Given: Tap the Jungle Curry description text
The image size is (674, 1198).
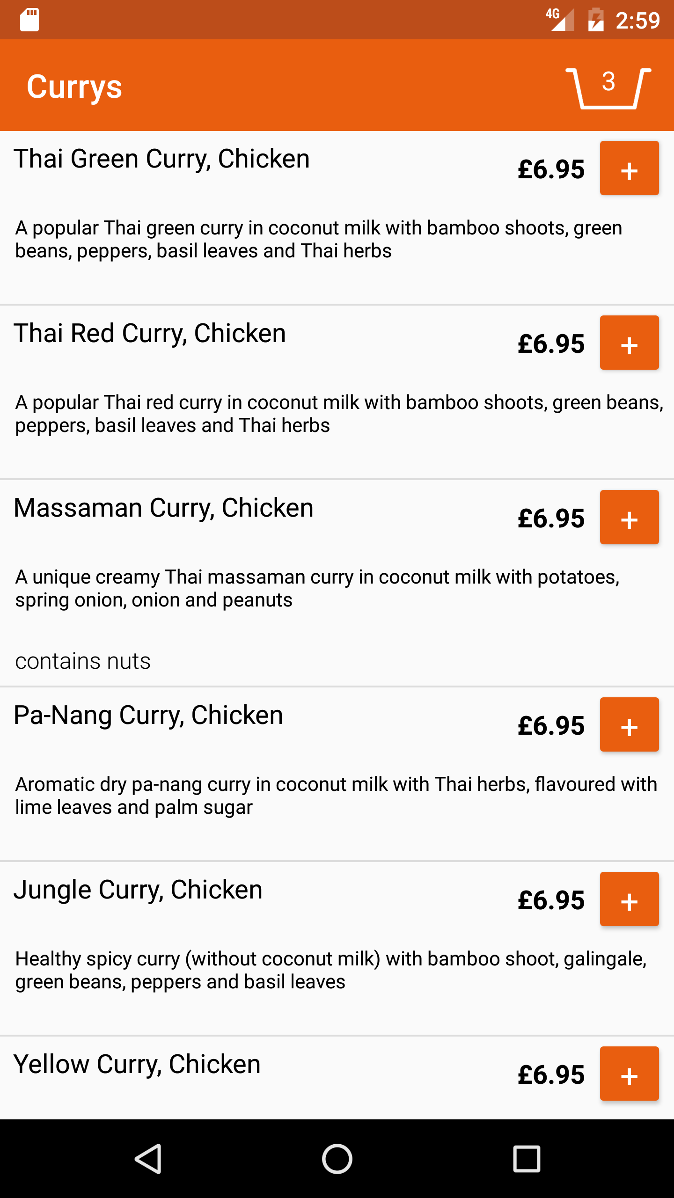Looking at the screenshot, I should [330, 970].
